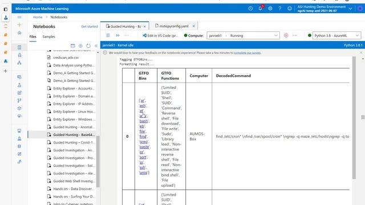This screenshot has width=365, height=205.
Task: Click the run all cells icon
Action: [x=117, y=35]
